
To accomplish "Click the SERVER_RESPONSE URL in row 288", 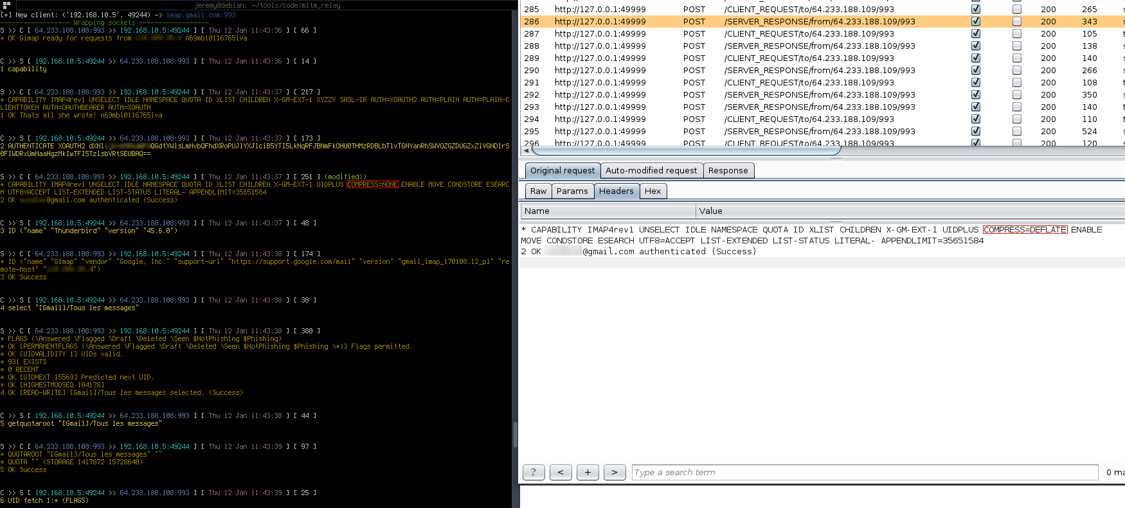I will point(820,46).
